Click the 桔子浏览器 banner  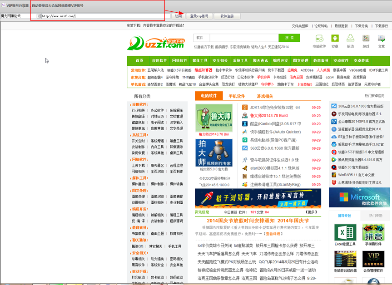[258, 198]
